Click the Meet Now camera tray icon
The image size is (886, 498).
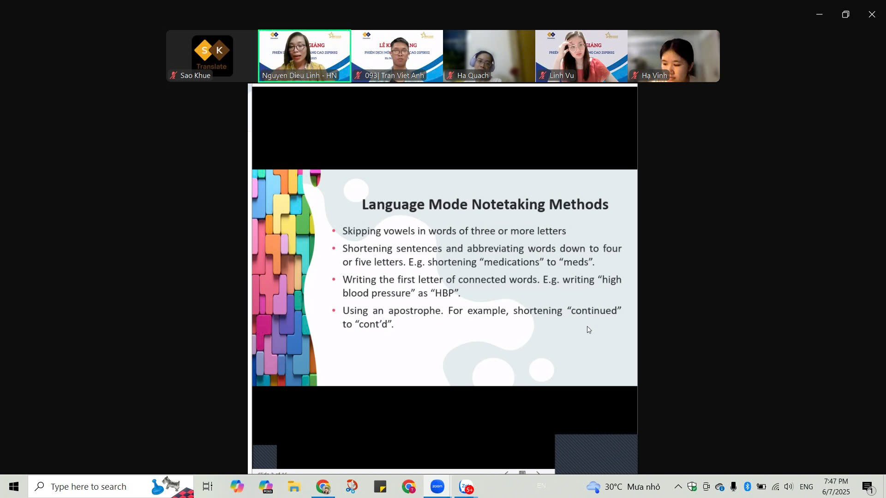click(x=706, y=486)
